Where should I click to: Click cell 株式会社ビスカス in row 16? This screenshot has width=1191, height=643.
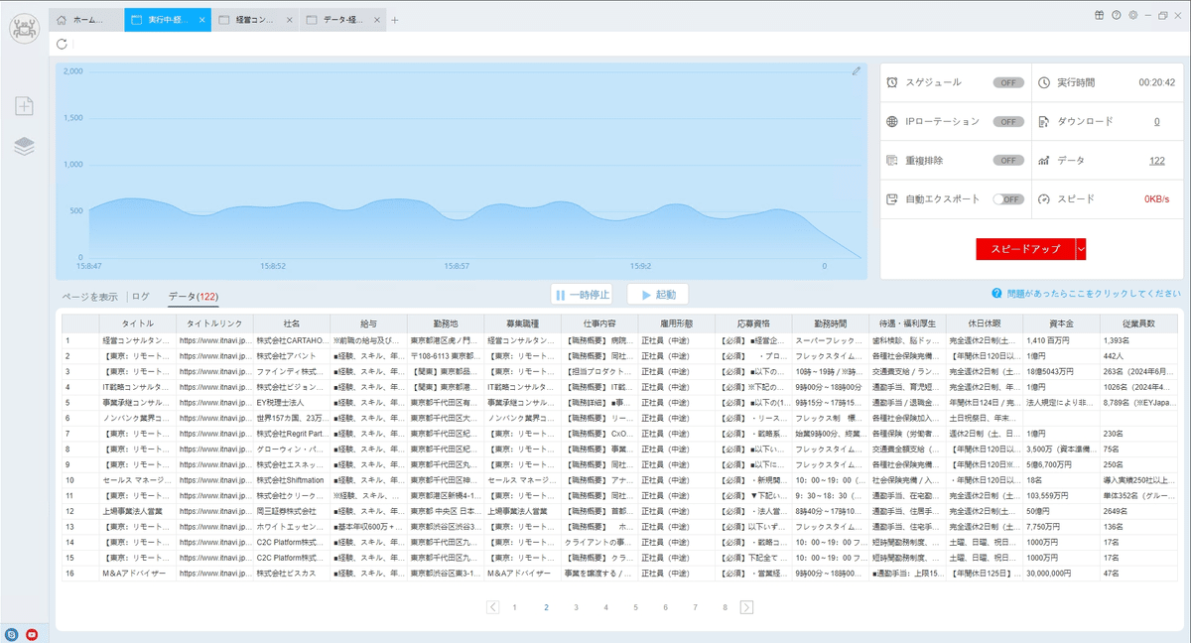(291, 574)
